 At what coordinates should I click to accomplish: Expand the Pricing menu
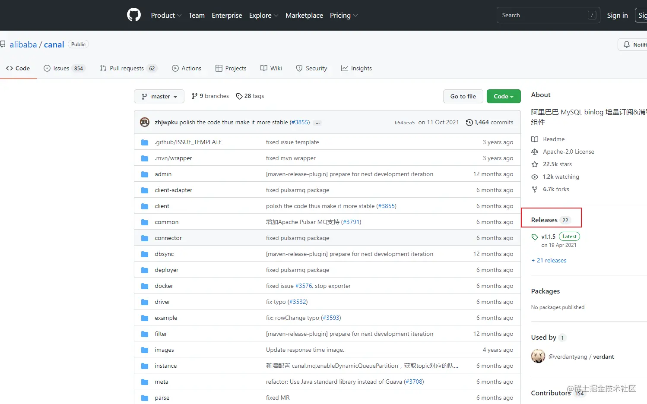(x=344, y=15)
